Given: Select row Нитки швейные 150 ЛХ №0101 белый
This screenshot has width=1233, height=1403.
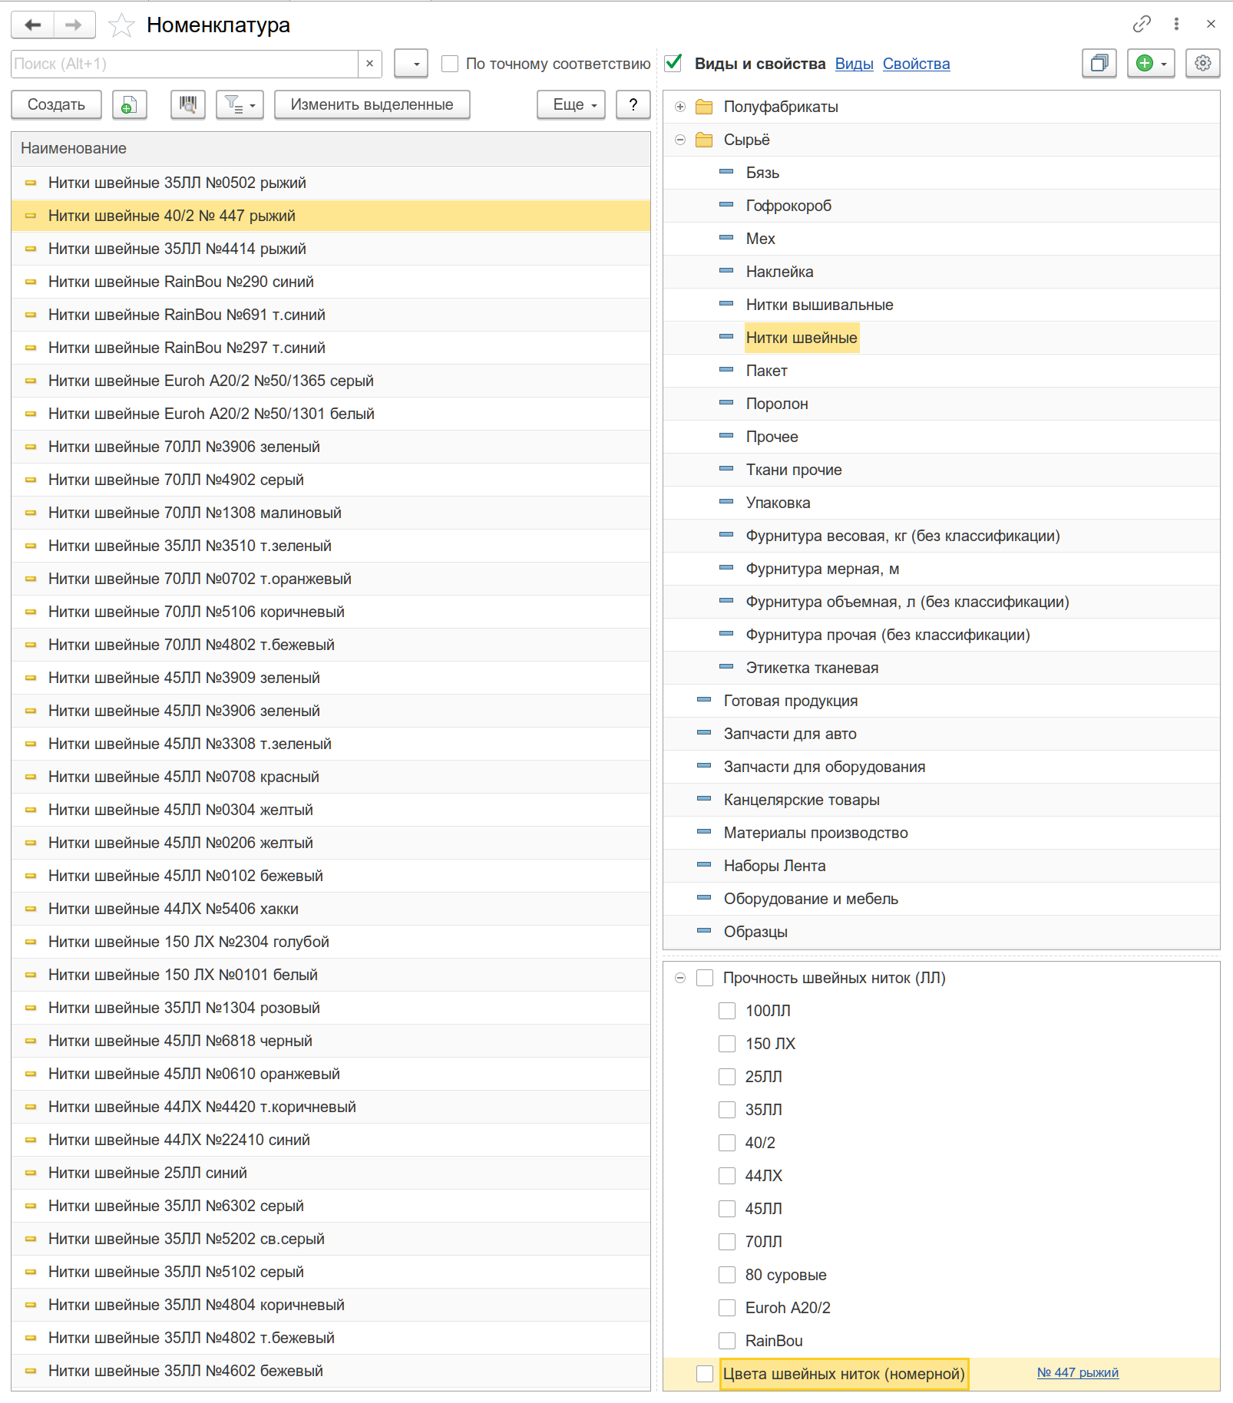Looking at the screenshot, I should click(x=331, y=975).
